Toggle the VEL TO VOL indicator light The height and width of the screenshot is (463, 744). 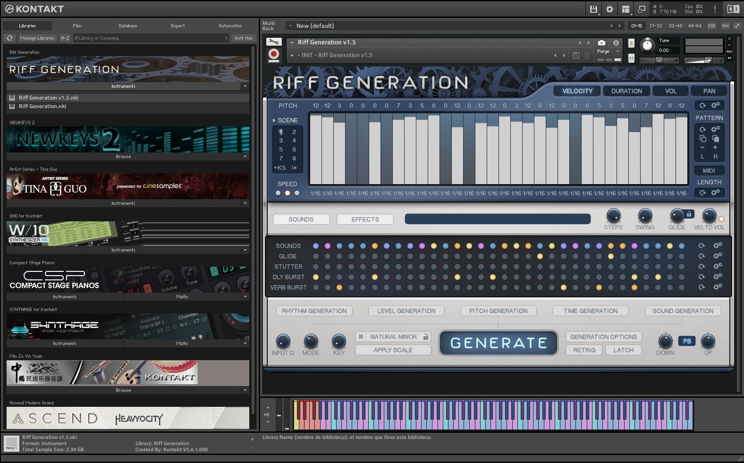[x=721, y=219]
